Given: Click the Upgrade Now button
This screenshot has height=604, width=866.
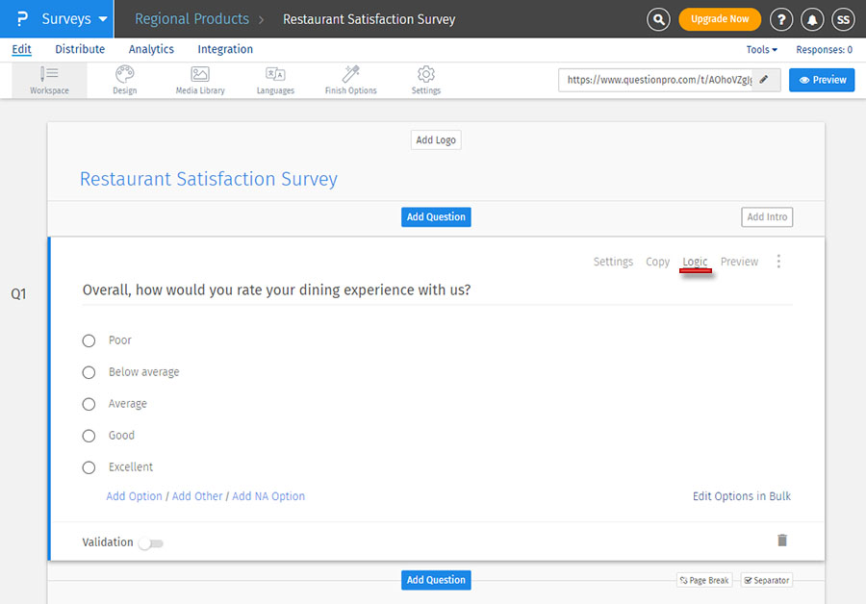Looking at the screenshot, I should [x=720, y=18].
